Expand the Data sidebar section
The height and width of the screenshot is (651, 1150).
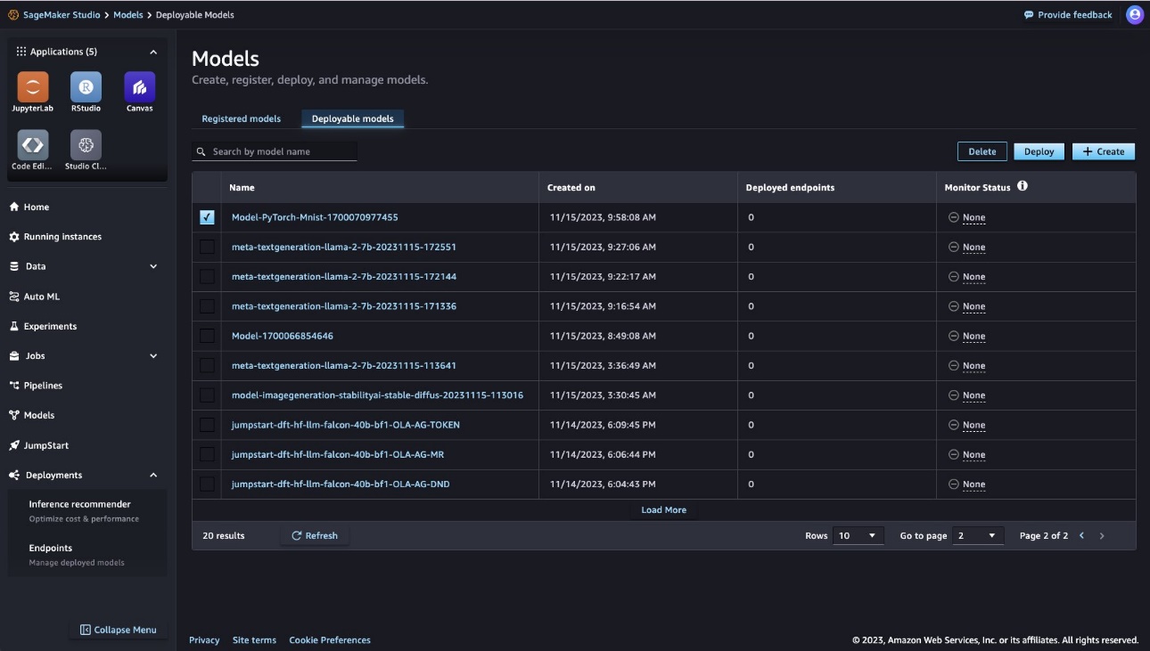point(153,266)
